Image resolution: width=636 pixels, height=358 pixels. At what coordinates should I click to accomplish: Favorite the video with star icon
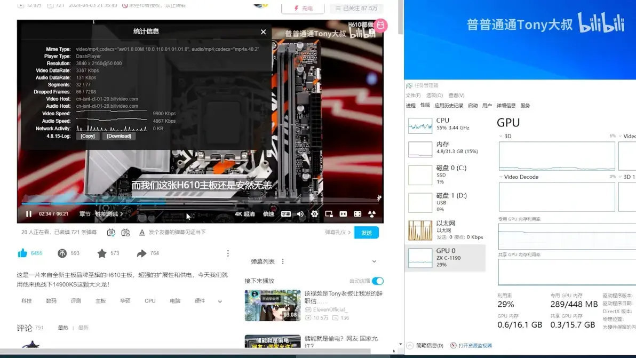[102, 253]
